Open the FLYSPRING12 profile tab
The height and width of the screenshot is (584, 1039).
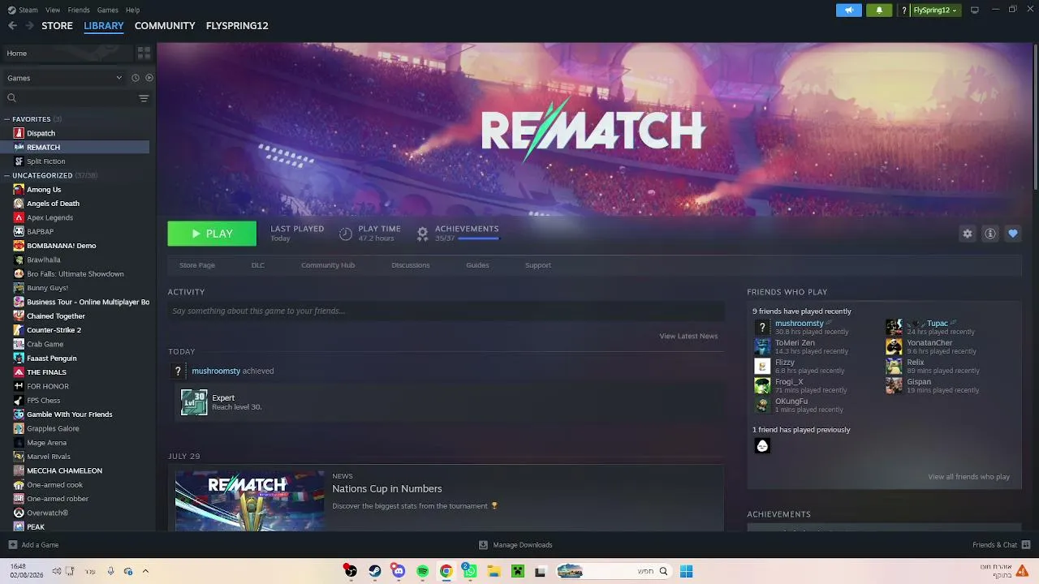[237, 26]
